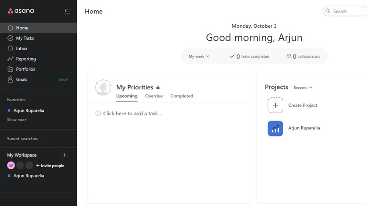Image resolution: width=367 pixels, height=206 pixels.
Task: Click the plus icon beside My Workspace
Action: tap(65, 155)
